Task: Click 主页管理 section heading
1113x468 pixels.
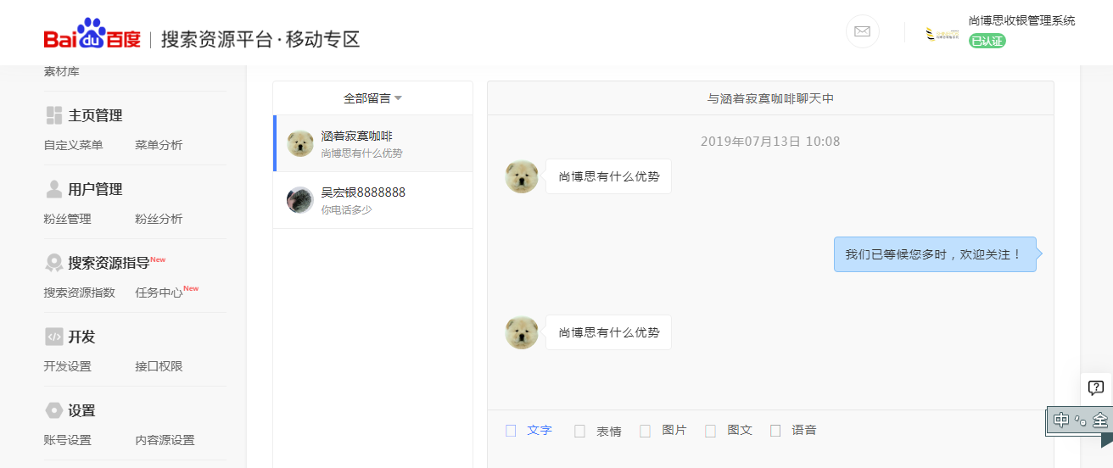Action: point(95,115)
